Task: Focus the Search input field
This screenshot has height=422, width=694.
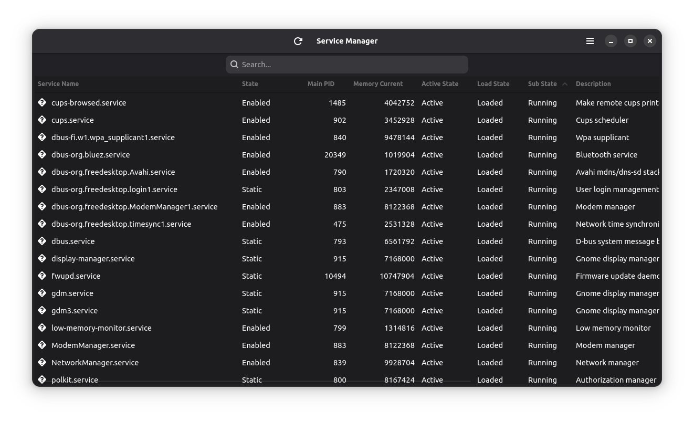Action: tap(352, 65)
